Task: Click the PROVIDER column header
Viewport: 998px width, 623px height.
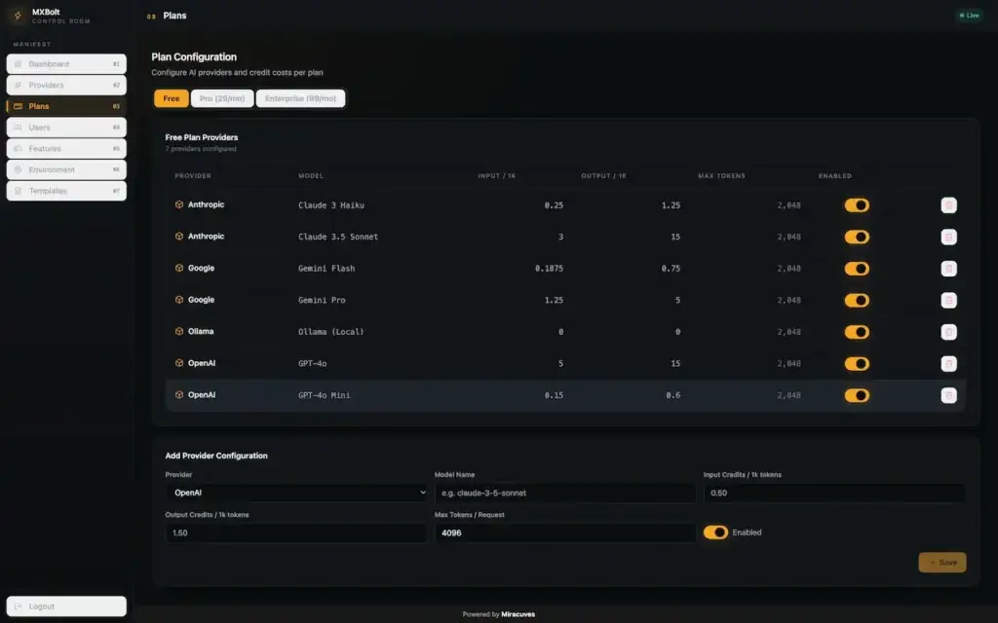Action: pos(193,175)
